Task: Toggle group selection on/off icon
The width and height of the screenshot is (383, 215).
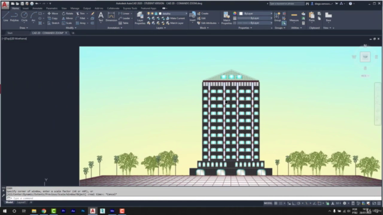Action: click(x=284, y=23)
